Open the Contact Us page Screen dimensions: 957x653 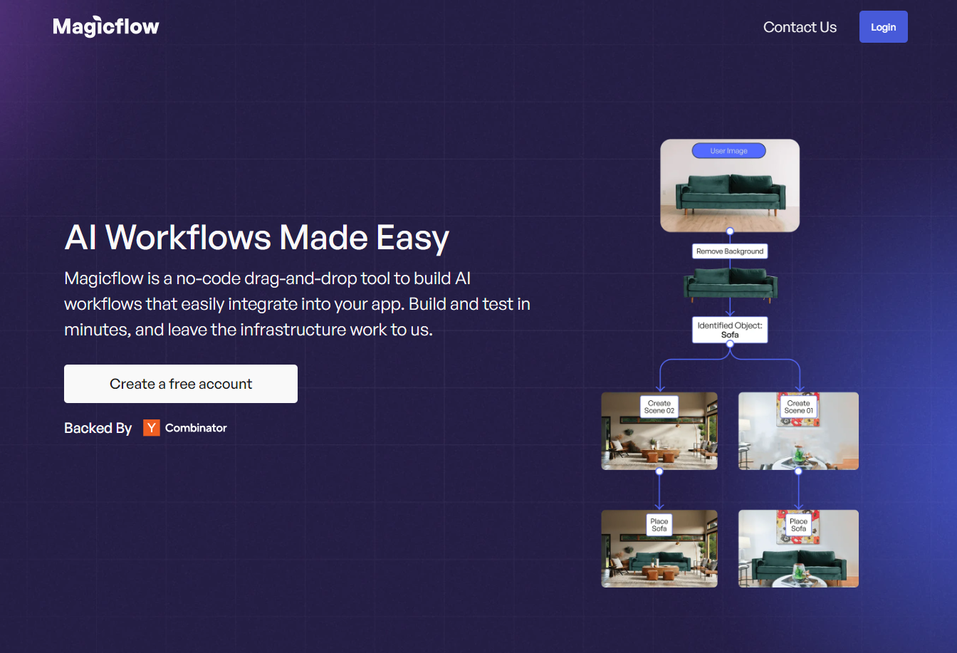(x=800, y=27)
